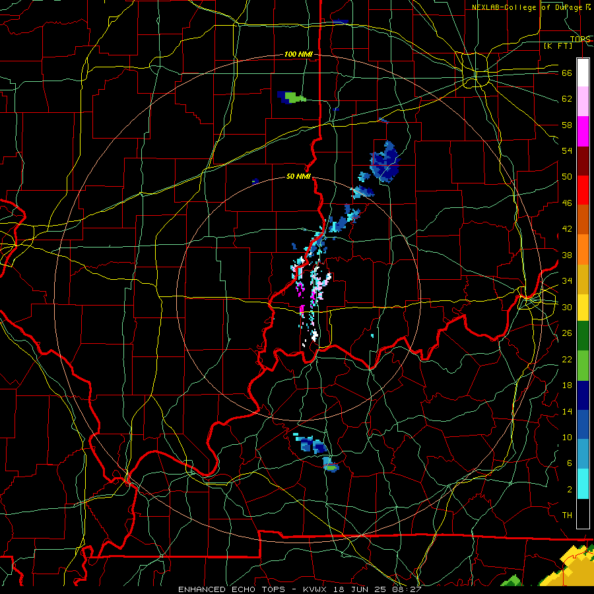The height and width of the screenshot is (594, 594).
Task: Click the black TH legend swatch
Action: (x=583, y=513)
